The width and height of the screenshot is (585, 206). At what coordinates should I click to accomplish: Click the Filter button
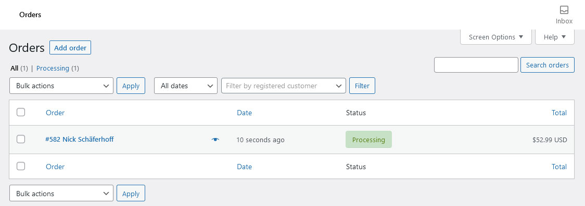(362, 86)
